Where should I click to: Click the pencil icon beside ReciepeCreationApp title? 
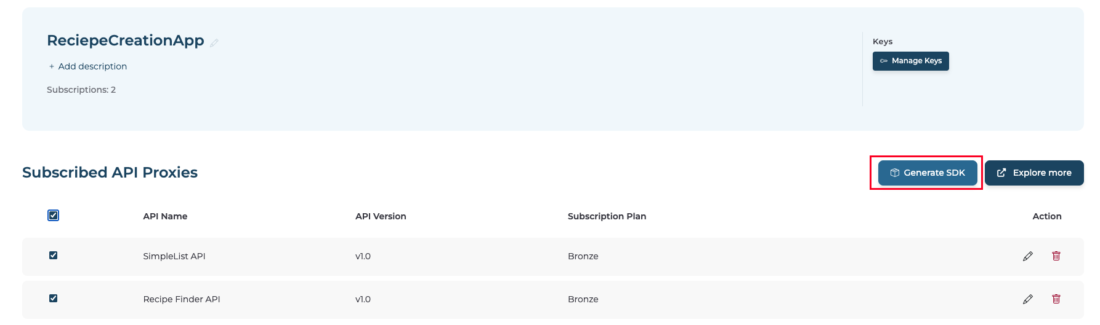(214, 43)
